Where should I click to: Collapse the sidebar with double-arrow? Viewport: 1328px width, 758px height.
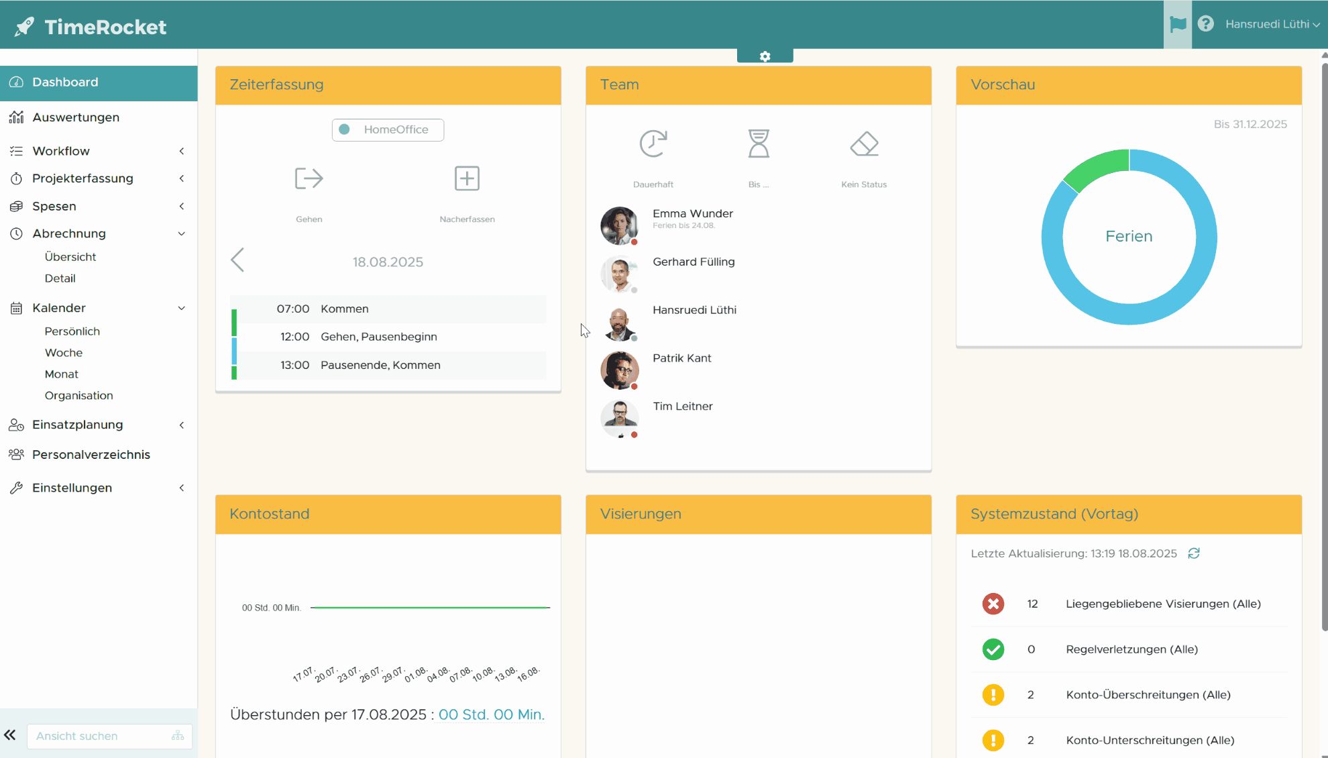coord(10,735)
